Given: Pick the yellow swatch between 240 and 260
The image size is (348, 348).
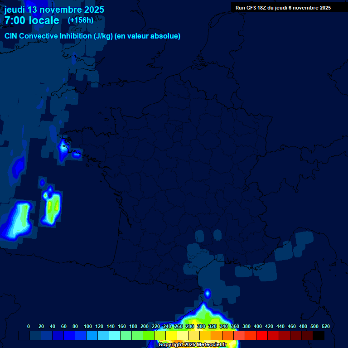Looking at the screenshot, I should [x=171, y=336].
